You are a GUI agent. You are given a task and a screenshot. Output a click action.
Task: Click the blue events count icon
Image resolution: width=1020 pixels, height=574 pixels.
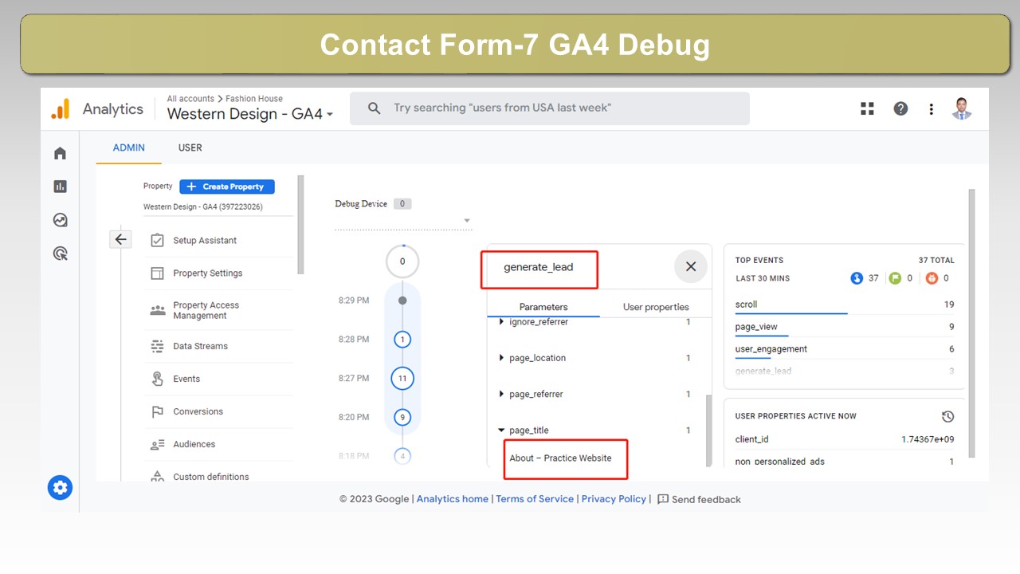pos(857,278)
